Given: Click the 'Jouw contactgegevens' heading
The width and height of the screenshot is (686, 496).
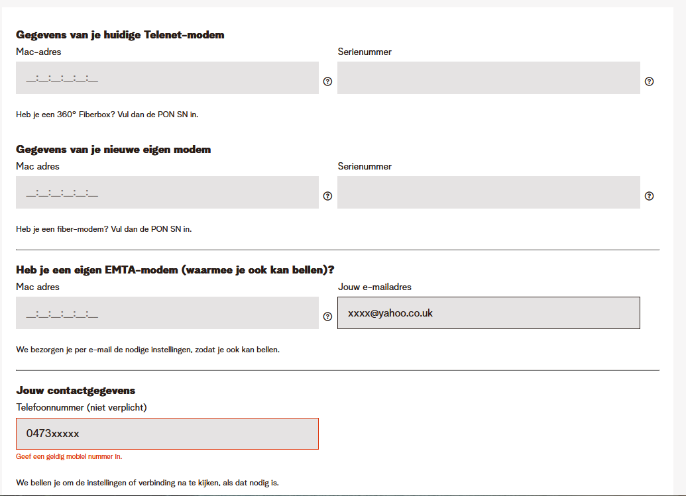Looking at the screenshot, I should 76,391.
